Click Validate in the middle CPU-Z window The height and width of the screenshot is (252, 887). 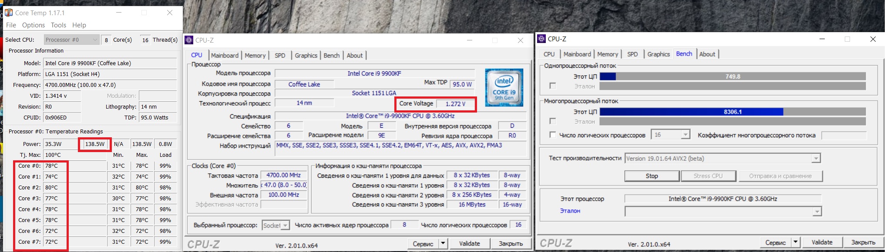coord(469,243)
